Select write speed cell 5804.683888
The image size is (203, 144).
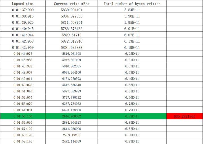(72, 47)
